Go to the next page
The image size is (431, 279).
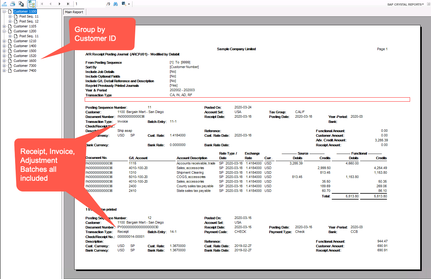coord(59,4)
